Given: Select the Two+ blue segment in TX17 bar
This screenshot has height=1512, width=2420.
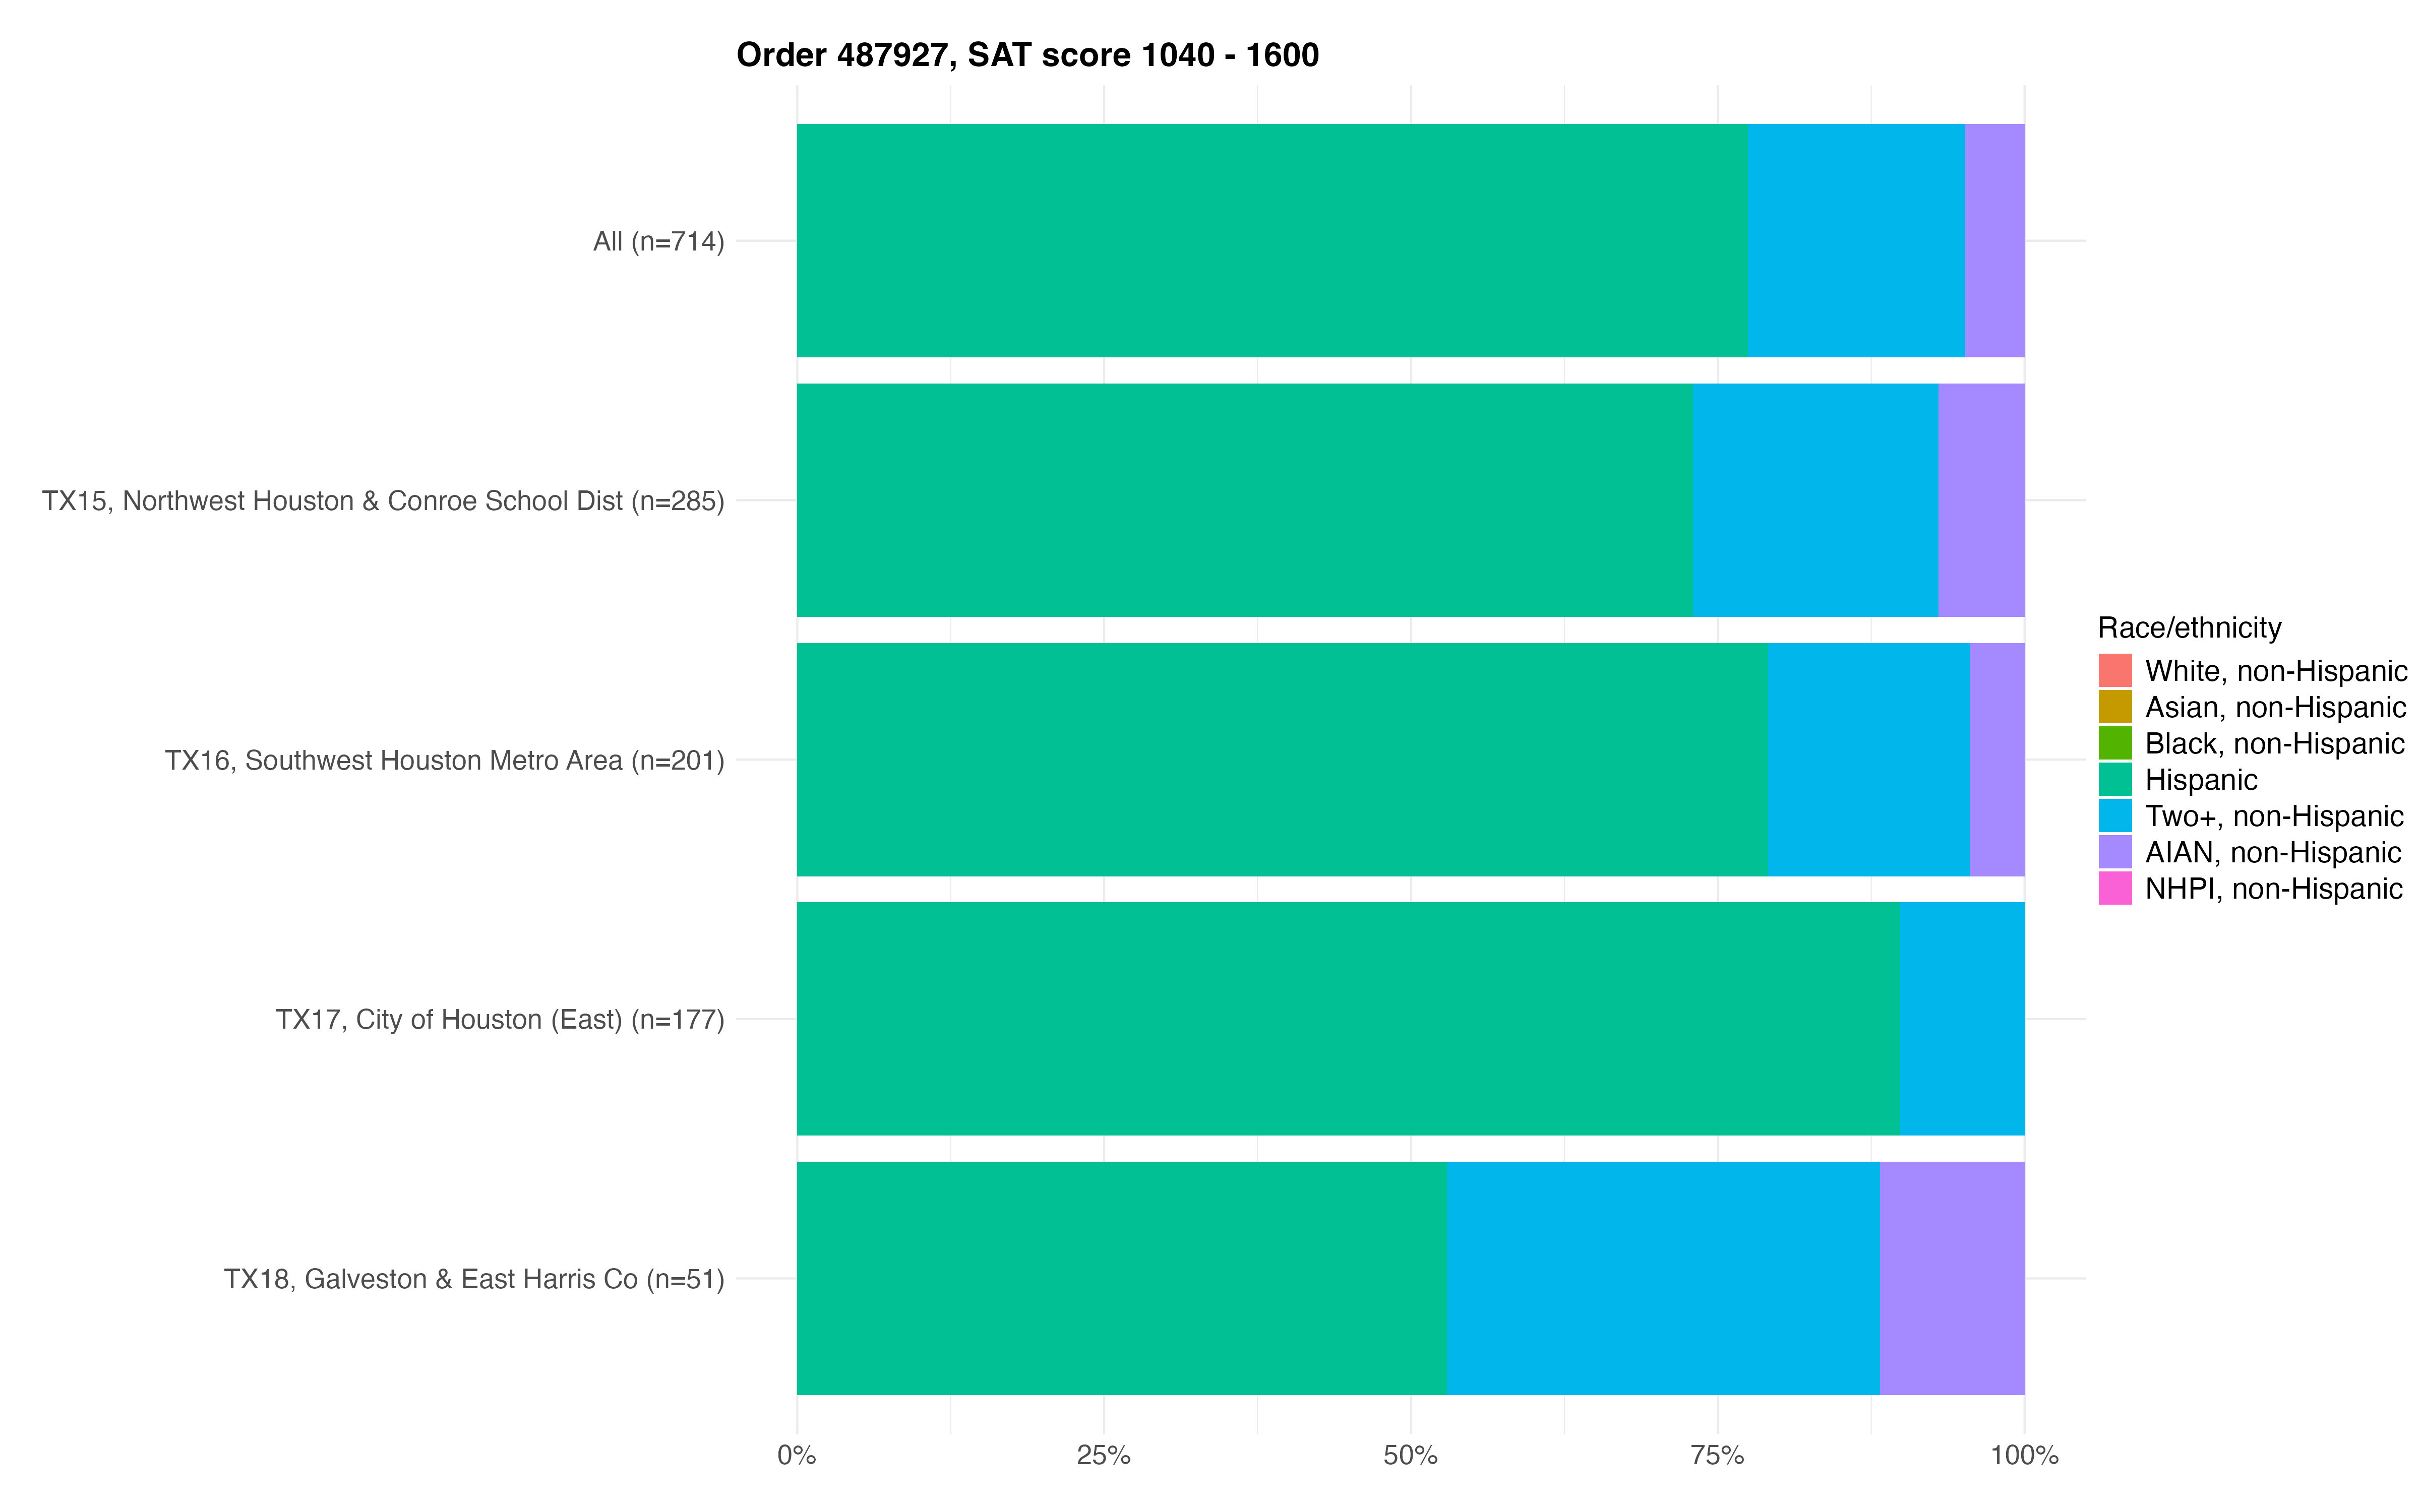Looking at the screenshot, I should 1962,1019.
